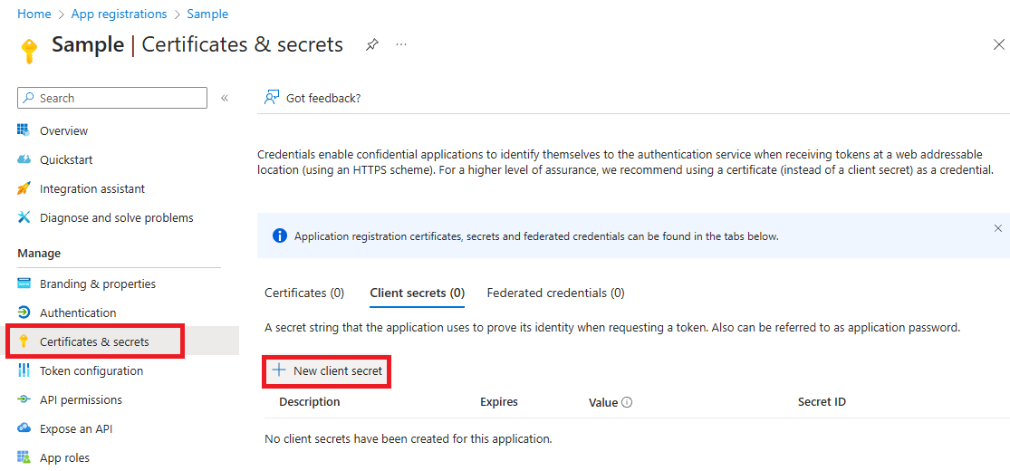Click into the sidebar Search field
Image resolution: width=1010 pixels, height=471 pixels.
[x=112, y=98]
